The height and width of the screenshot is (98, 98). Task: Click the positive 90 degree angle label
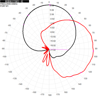pos(96,48)
